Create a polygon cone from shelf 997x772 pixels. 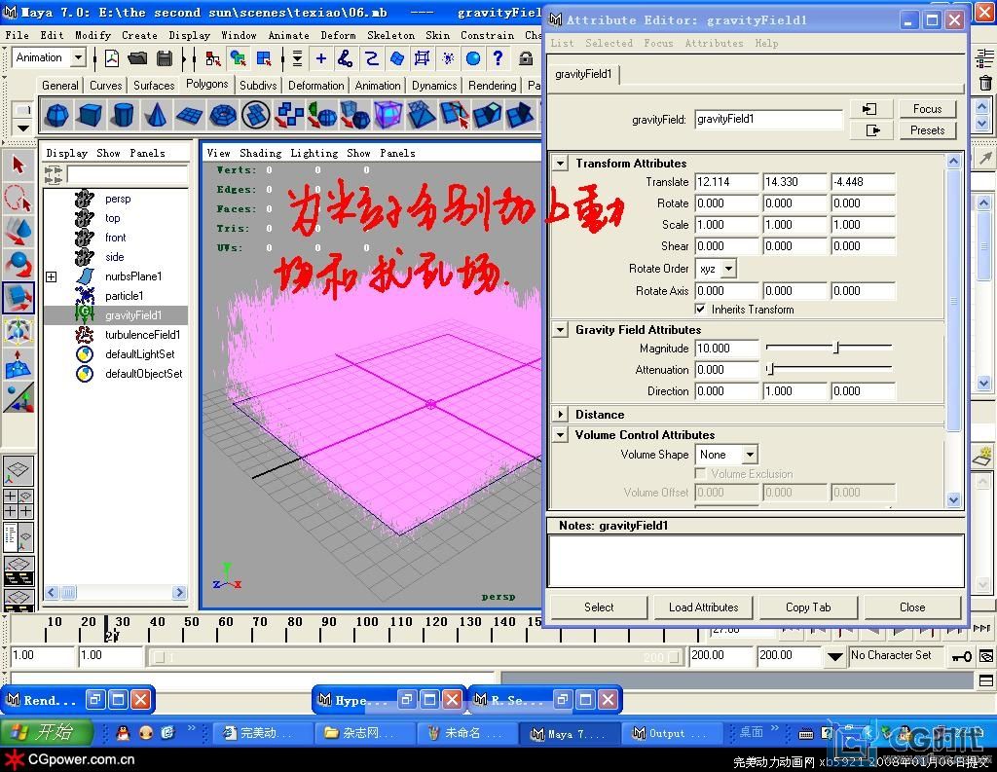tap(156, 116)
